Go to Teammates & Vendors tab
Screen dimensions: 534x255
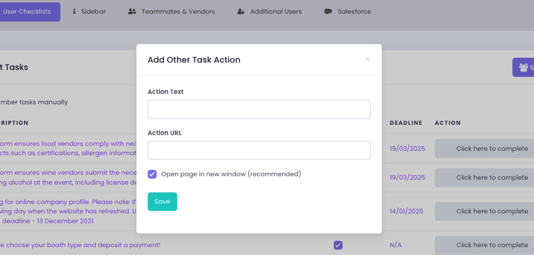click(178, 11)
